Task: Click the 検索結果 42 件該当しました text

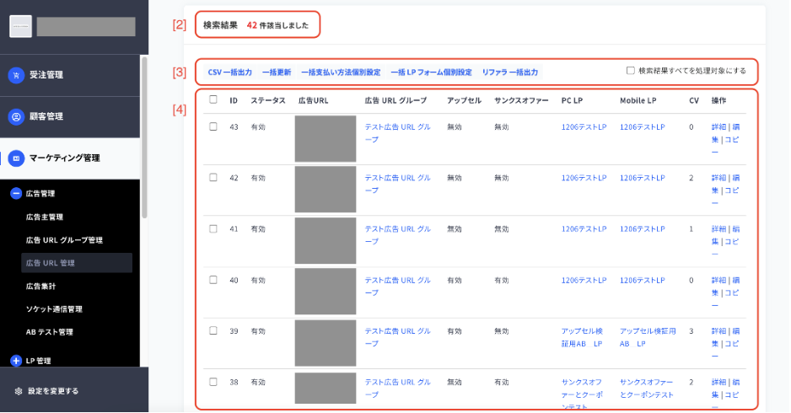Action: pos(256,25)
